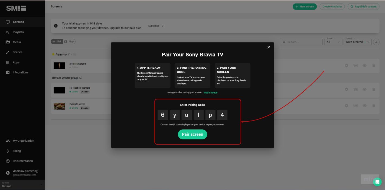Viewport: 385px width, 190px height.
Task: Toggle preview eye for No location example
Action: 365,89
